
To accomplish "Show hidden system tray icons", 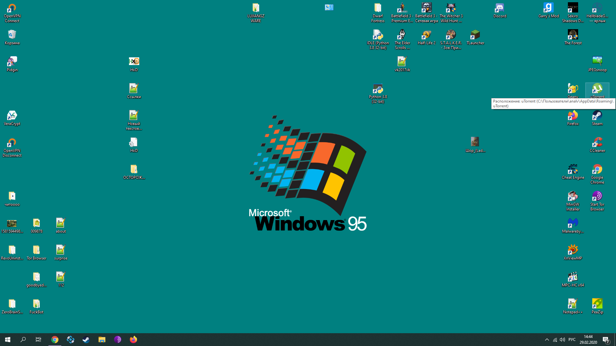I will tap(547, 340).
